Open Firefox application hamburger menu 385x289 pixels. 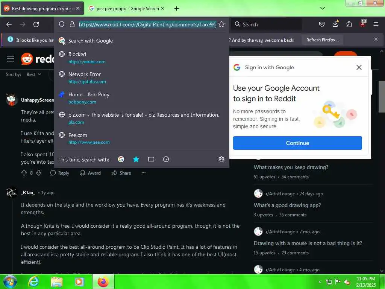pyautogui.click(x=376, y=24)
